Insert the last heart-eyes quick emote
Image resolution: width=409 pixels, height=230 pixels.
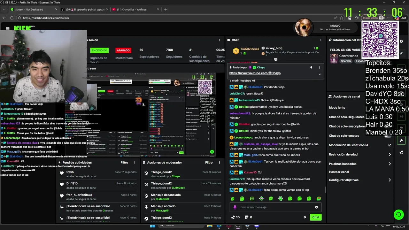pyautogui.click(x=319, y=198)
